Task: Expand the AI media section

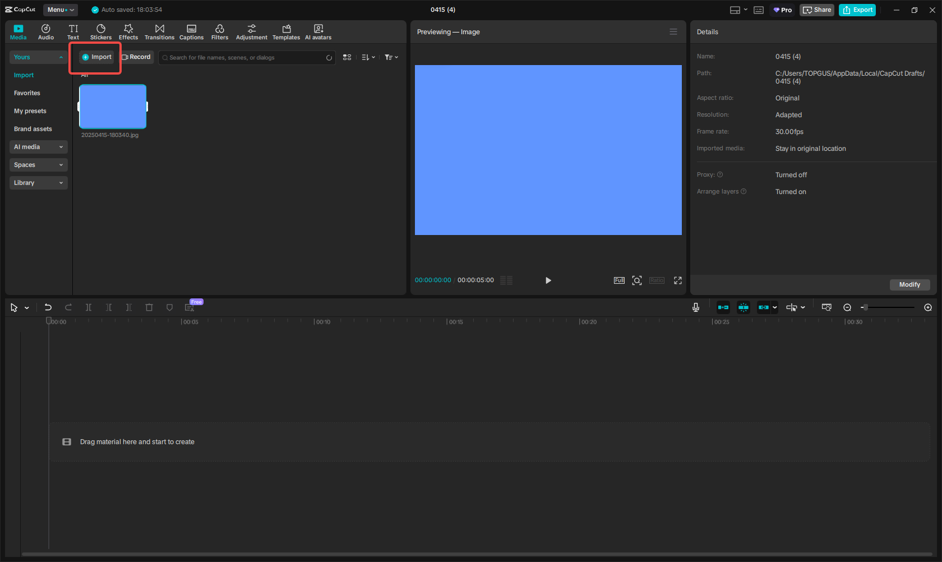Action: [x=38, y=146]
